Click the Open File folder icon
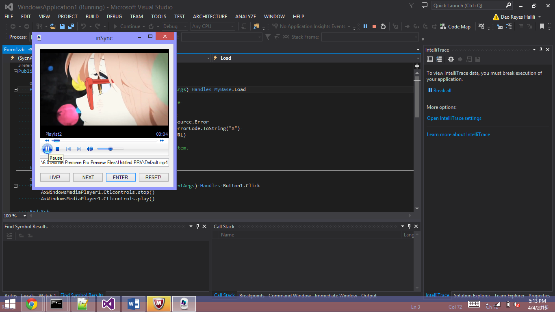 [x=53, y=26]
